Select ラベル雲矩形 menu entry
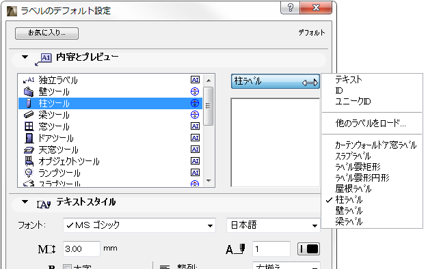Viewport: 428px width, 269px height. (358, 167)
